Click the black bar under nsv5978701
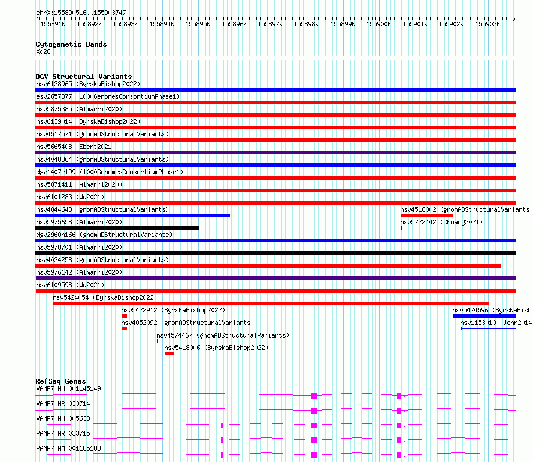Screen dimensions: 533x462 click(x=275, y=253)
